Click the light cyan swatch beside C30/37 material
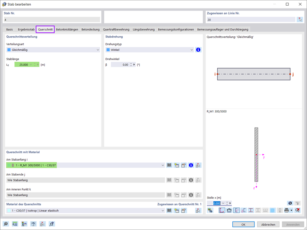Screen dimensions: 307x230 coord(9,211)
